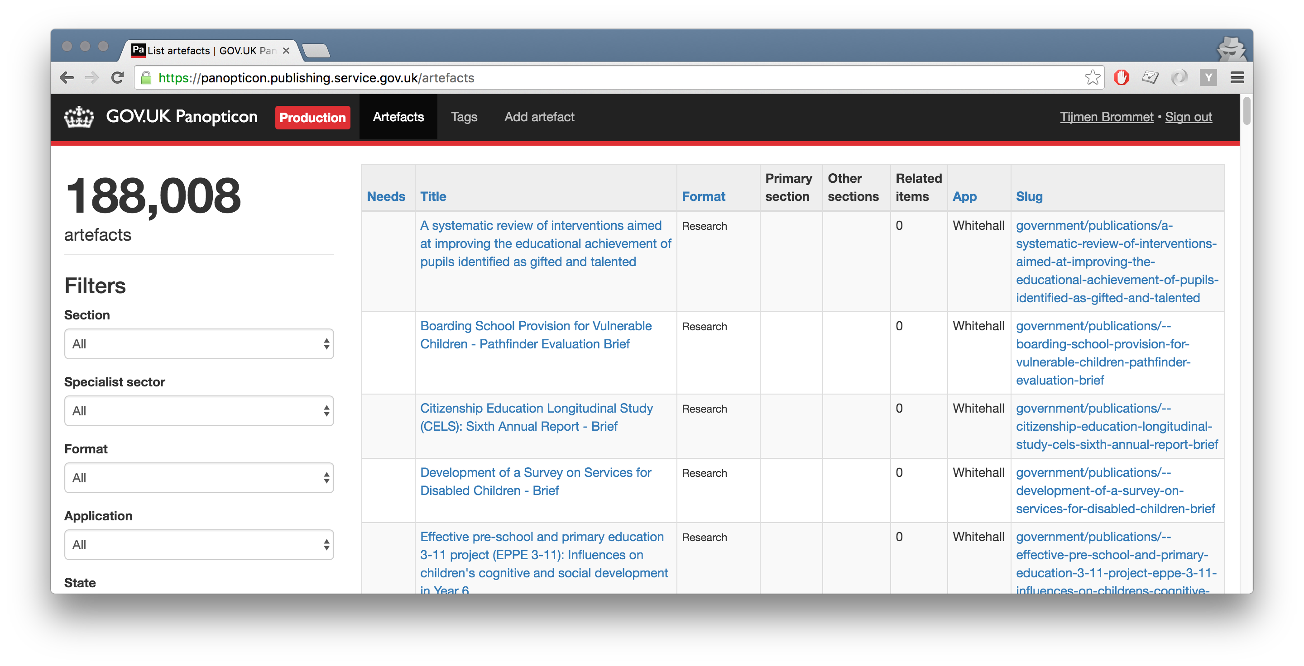Click the Sign out link

click(1188, 117)
